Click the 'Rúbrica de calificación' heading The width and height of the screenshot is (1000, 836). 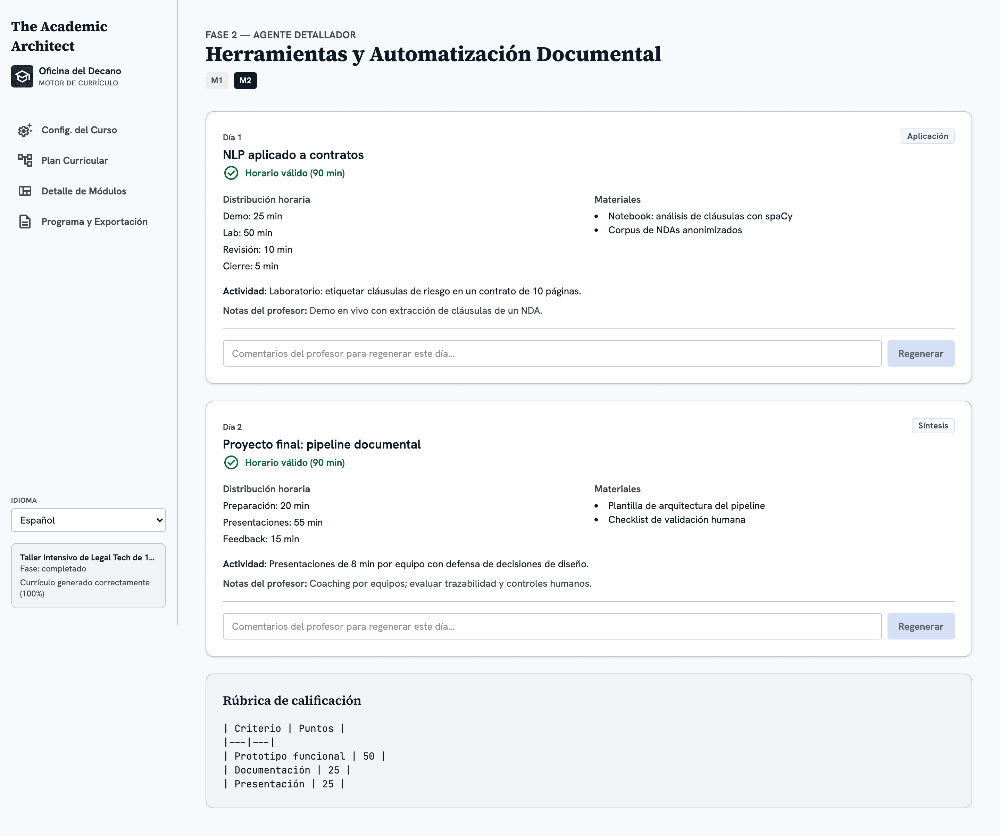coord(292,700)
